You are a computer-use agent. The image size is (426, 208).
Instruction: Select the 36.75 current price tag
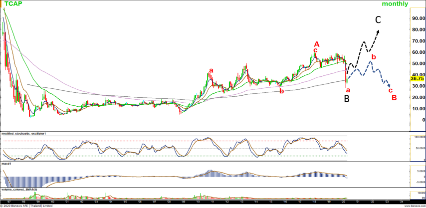click(x=417, y=79)
